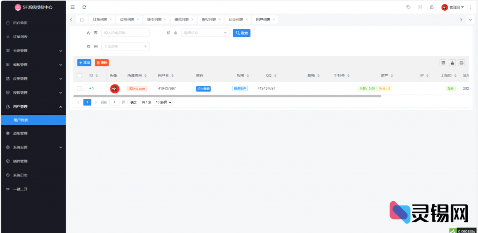This screenshot has height=233, width=478.
Task: Enter fullscreen using the fullscreen icon
Action: (x=420, y=7)
